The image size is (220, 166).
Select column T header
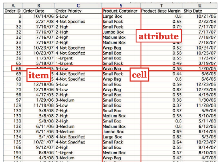(x=162, y=6)
